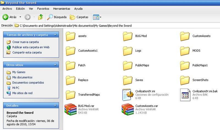This screenshot has height=130, width=220.
Task: Click Crear nueva carpeta link
Action: tap(25, 42)
